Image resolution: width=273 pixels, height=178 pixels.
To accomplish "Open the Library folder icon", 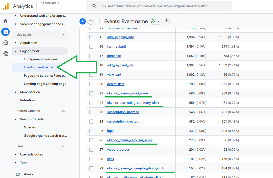I will point(18,174).
